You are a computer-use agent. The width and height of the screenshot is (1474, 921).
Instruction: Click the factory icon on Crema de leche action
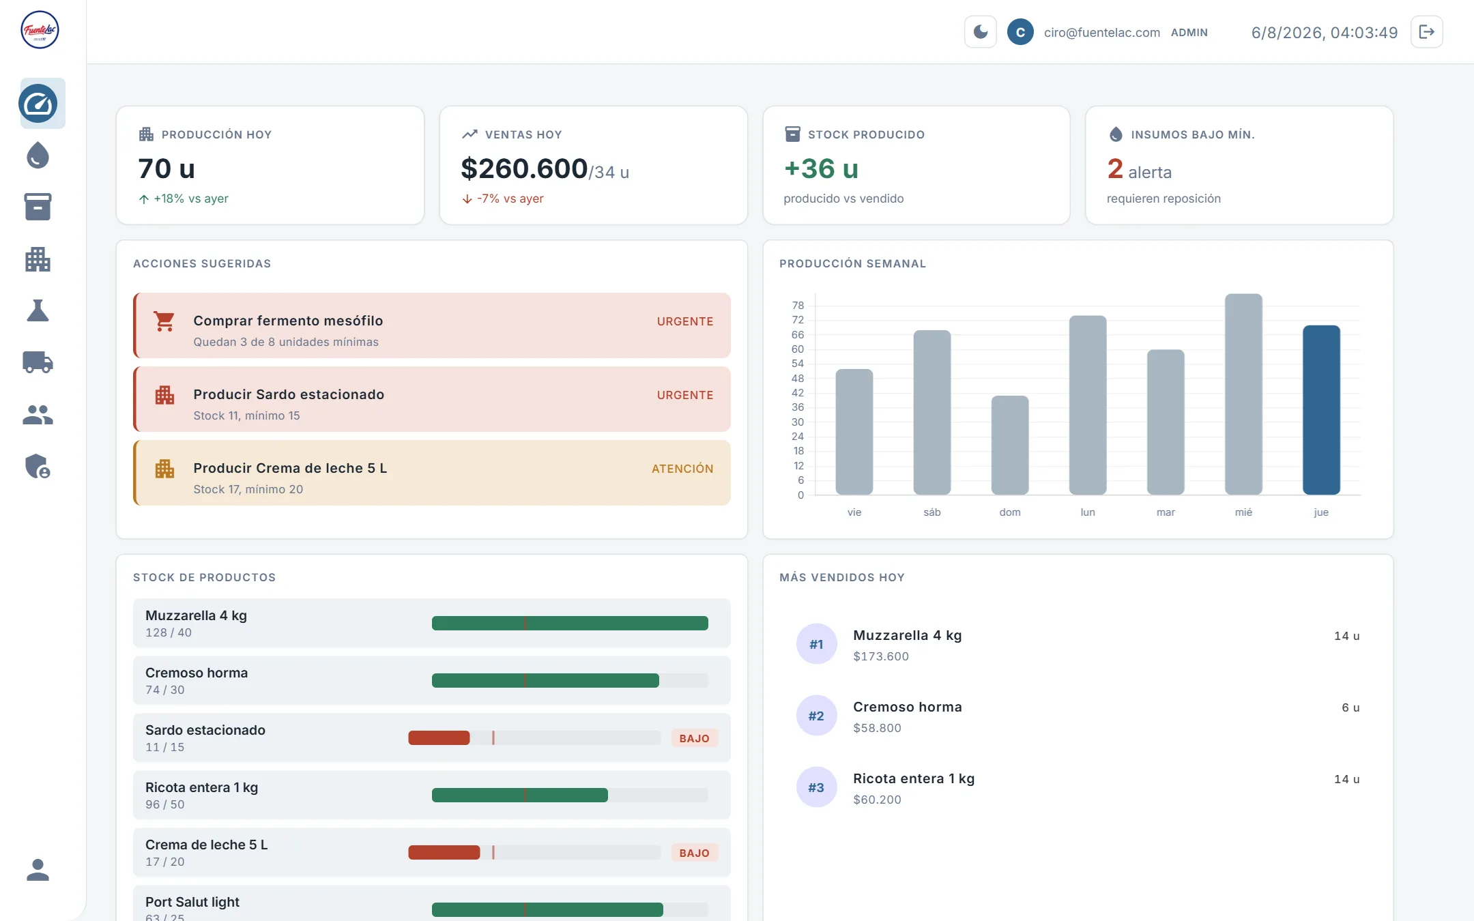[164, 469]
